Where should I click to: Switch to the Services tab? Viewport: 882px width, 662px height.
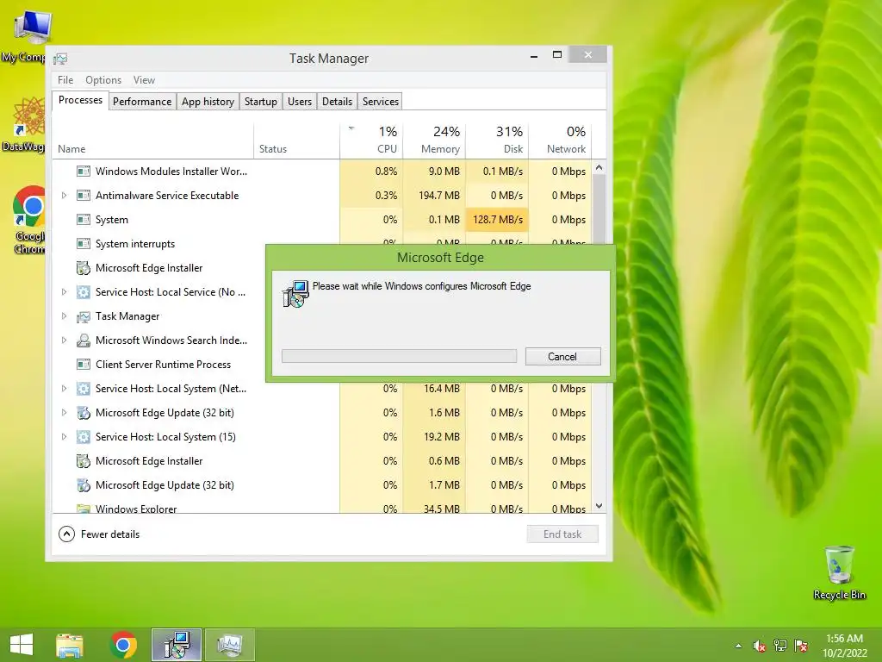pos(380,102)
